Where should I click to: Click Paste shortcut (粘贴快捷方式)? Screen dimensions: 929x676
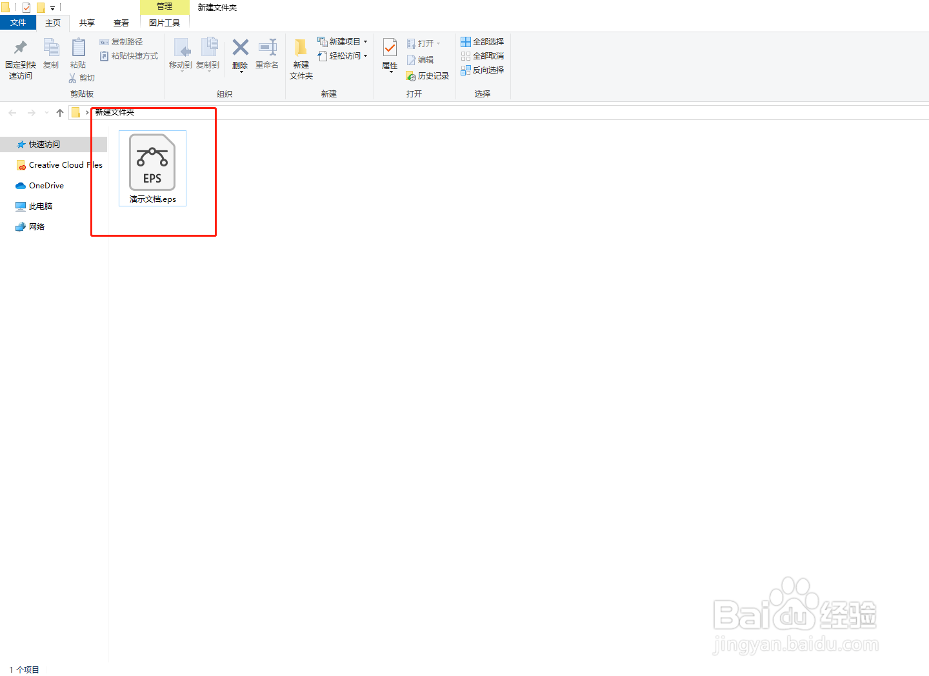[129, 56]
